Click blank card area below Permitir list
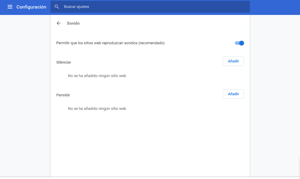The image size is (300, 179). coord(150,141)
